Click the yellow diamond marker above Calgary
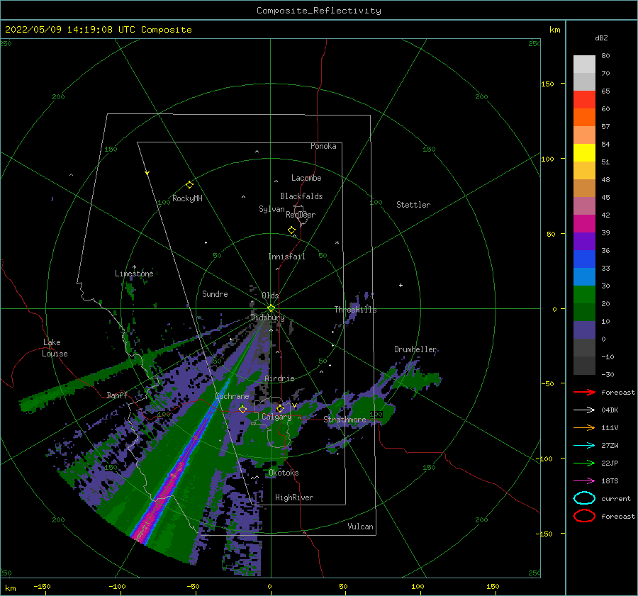 pyautogui.click(x=280, y=408)
